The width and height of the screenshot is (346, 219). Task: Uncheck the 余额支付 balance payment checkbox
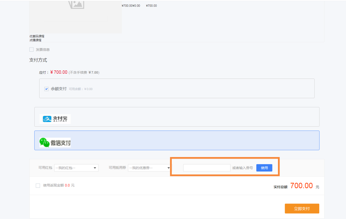coord(47,89)
